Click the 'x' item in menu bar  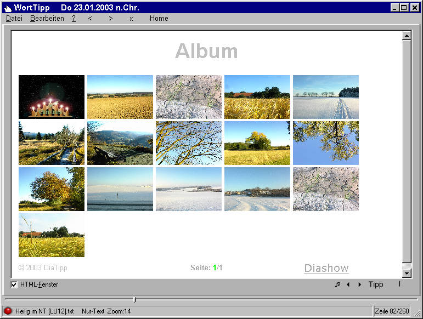click(131, 19)
